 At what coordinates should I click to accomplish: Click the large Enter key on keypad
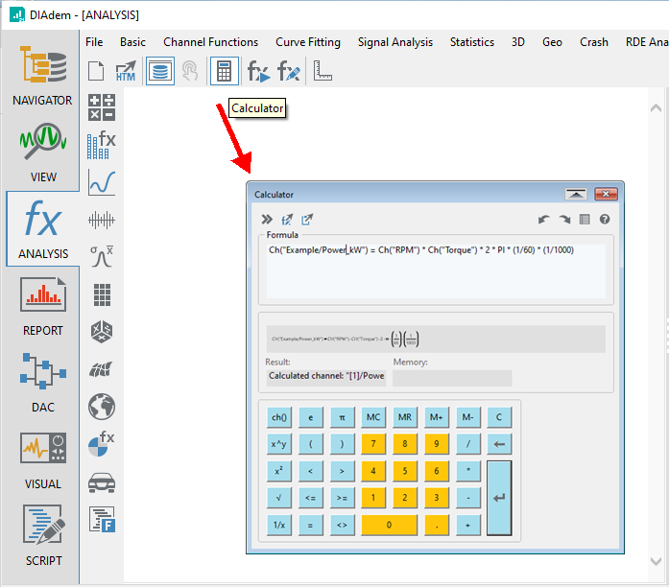(499, 498)
